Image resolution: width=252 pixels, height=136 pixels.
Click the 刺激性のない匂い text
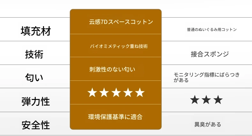[112, 70]
